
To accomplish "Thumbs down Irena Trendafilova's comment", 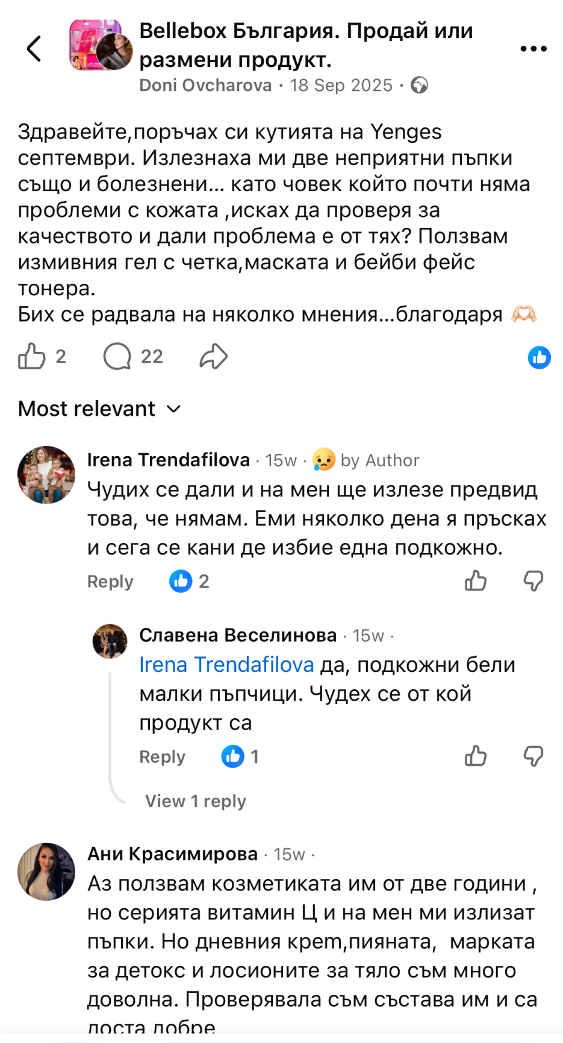I will (x=533, y=581).
